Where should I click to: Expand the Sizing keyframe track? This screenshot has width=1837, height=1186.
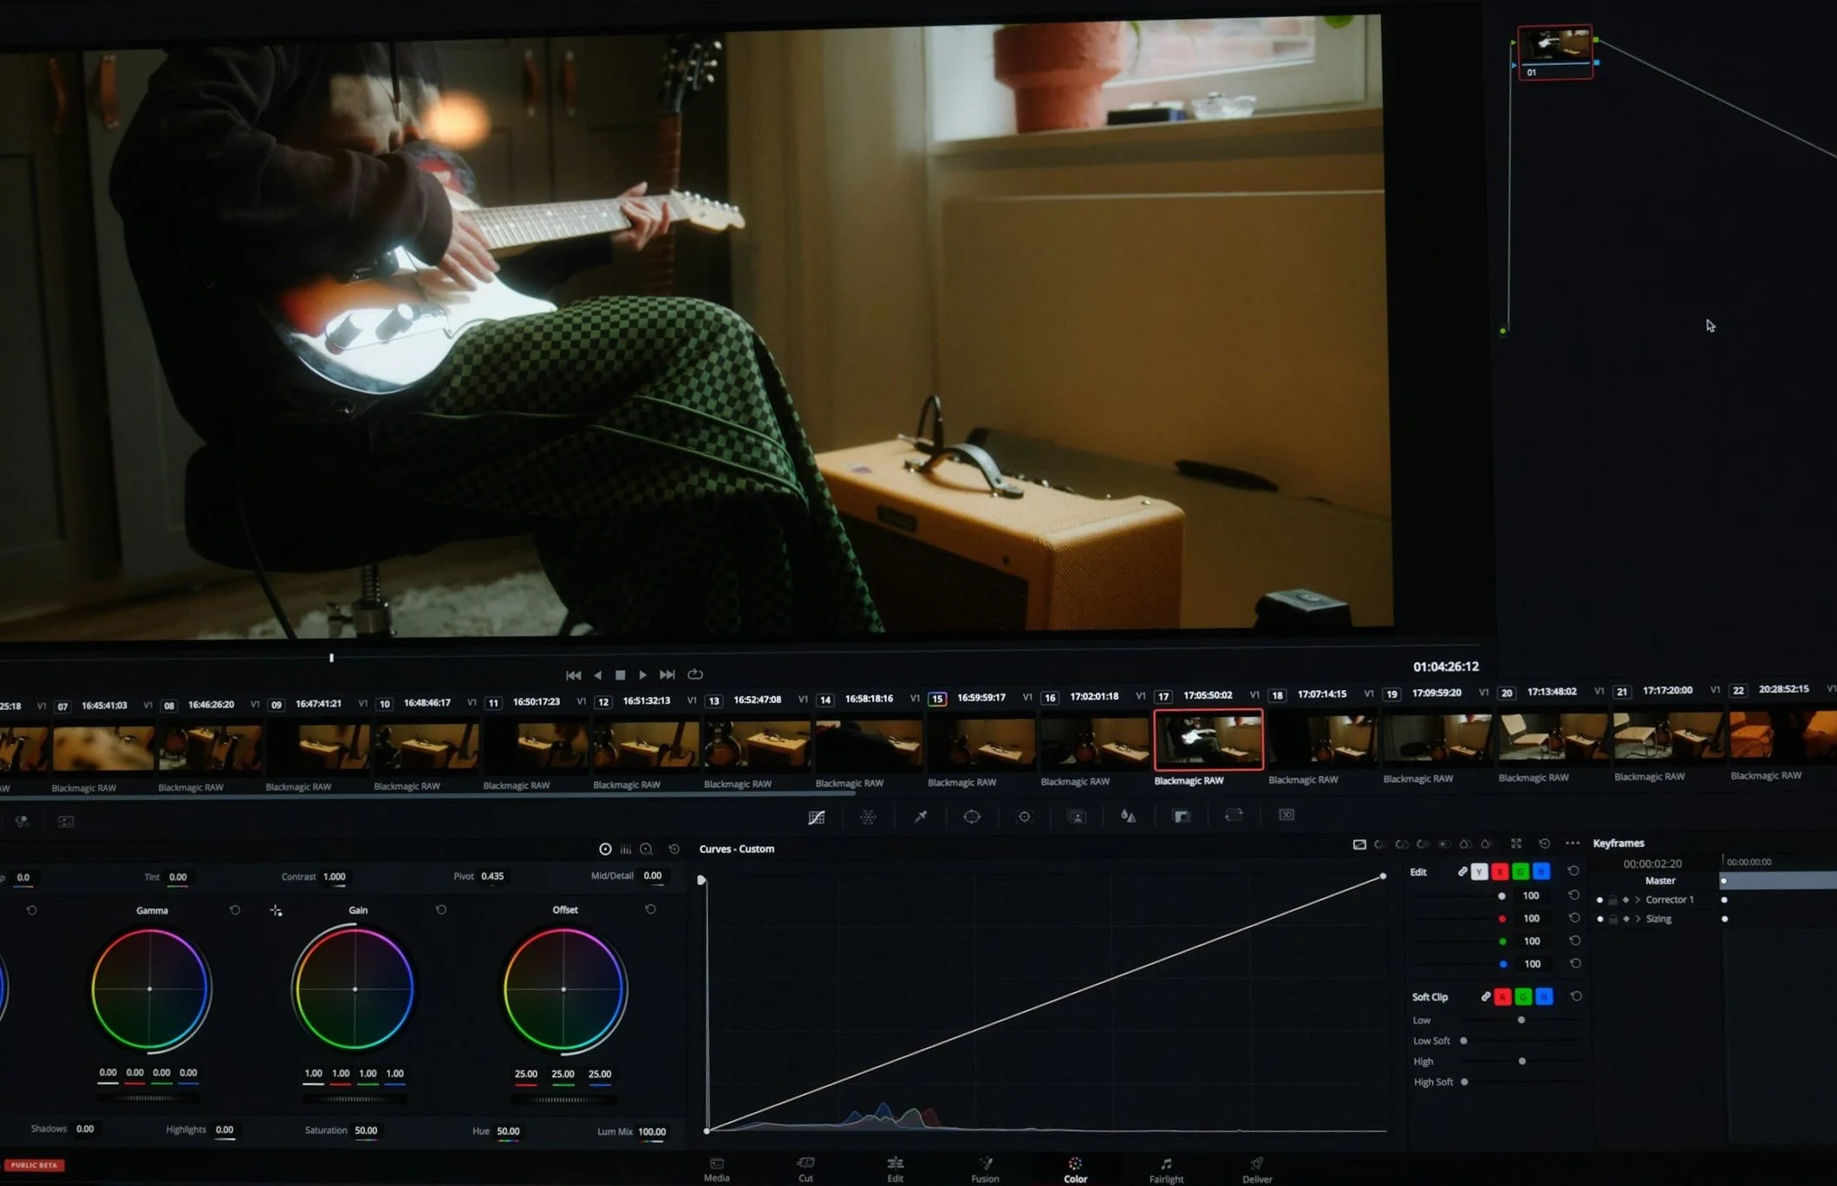coord(1638,919)
